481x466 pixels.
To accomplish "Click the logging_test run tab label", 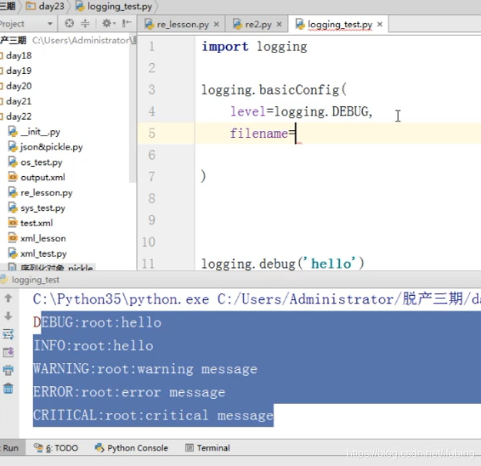I will click(35, 280).
